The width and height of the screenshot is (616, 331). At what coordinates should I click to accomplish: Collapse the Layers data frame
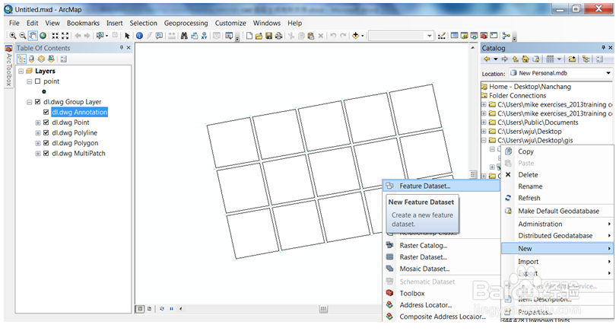click(x=21, y=72)
